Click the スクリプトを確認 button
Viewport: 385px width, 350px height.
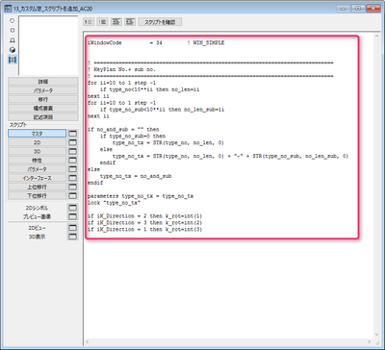(160, 22)
